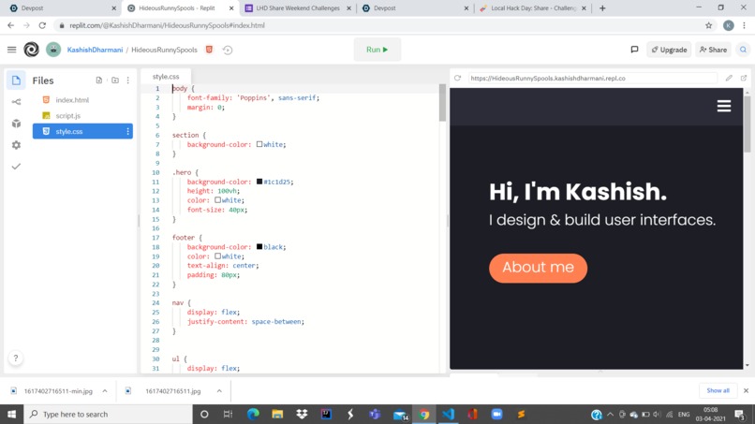Expand options for 1617402716511.jpg download
This screenshot has height=424, width=755.
(219, 391)
